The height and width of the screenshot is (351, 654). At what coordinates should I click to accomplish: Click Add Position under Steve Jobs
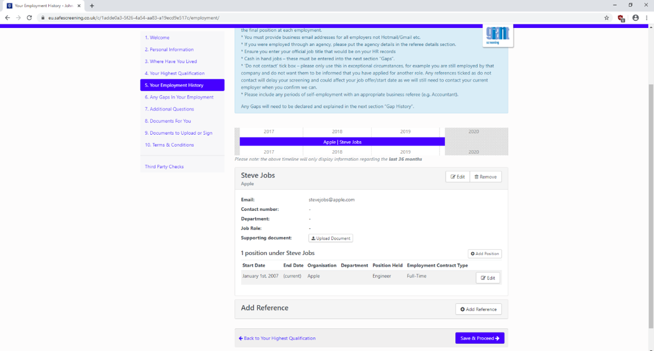[485, 254]
